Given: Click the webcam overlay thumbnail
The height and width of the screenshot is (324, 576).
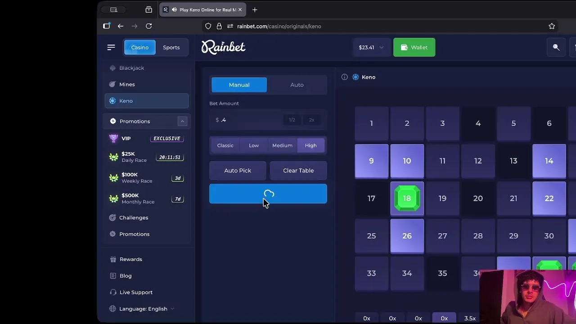Looking at the screenshot, I should pyautogui.click(x=527, y=297).
